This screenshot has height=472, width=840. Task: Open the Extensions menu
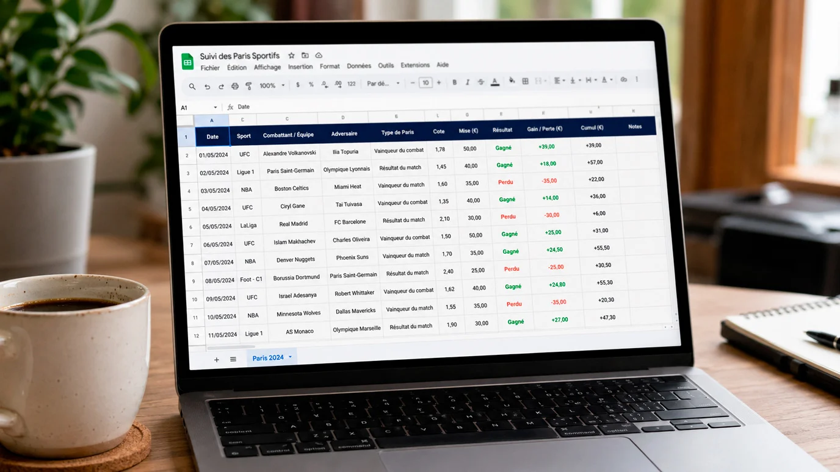[415, 65]
